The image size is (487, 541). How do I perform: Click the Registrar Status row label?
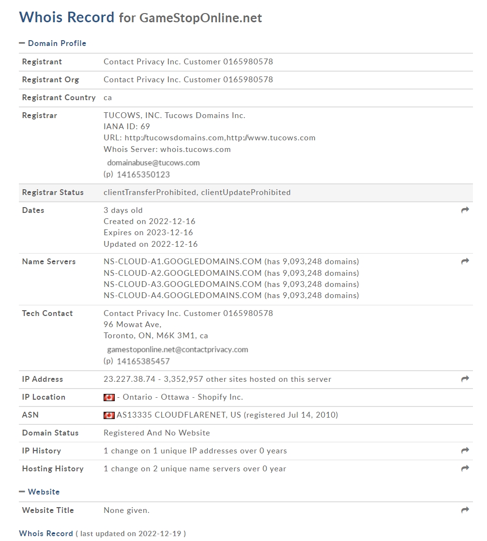click(x=53, y=193)
